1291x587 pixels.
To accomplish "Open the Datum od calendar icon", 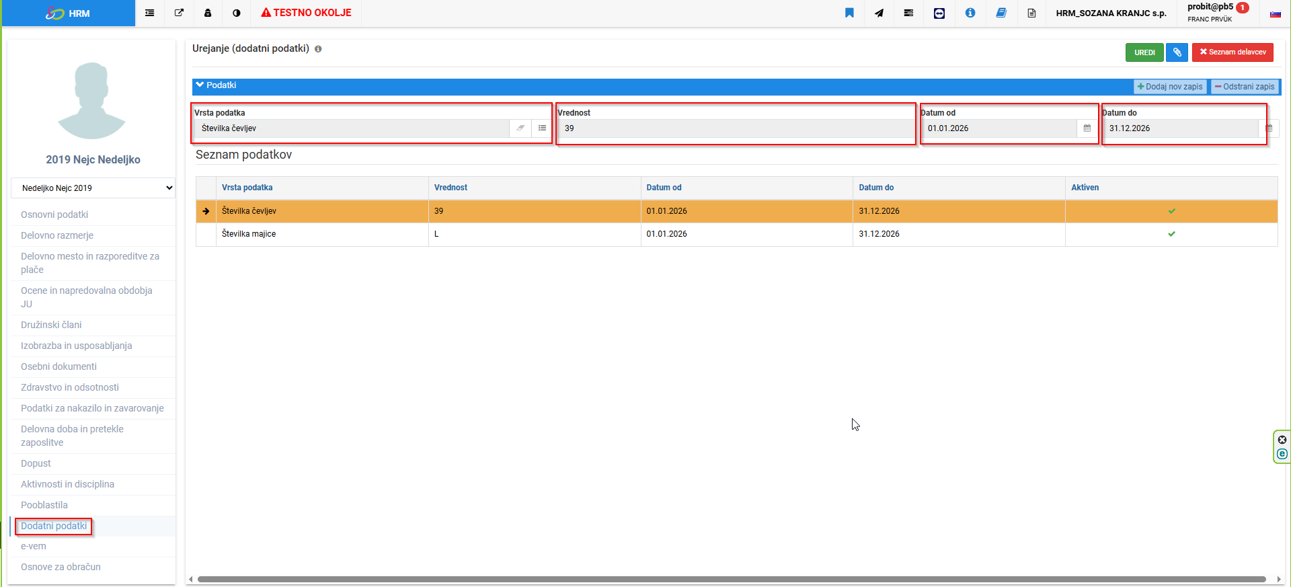I will pyautogui.click(x=1087, y=128).
